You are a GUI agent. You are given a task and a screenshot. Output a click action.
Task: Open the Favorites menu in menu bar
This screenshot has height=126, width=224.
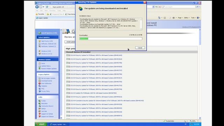tap(52, 10)
